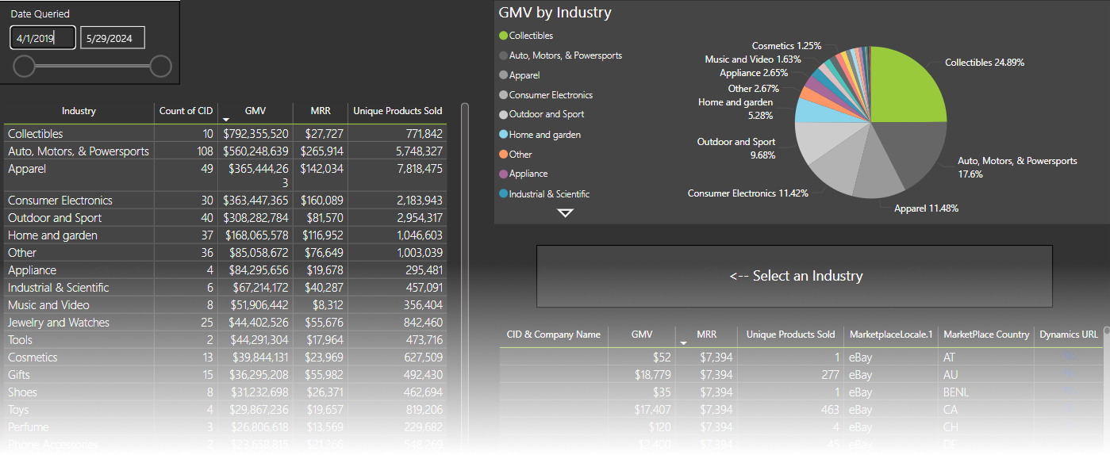Screen dimensions: 1110x455
Task: Sort by the Dynamics URL column header
Action: [x=1069, y=335]
